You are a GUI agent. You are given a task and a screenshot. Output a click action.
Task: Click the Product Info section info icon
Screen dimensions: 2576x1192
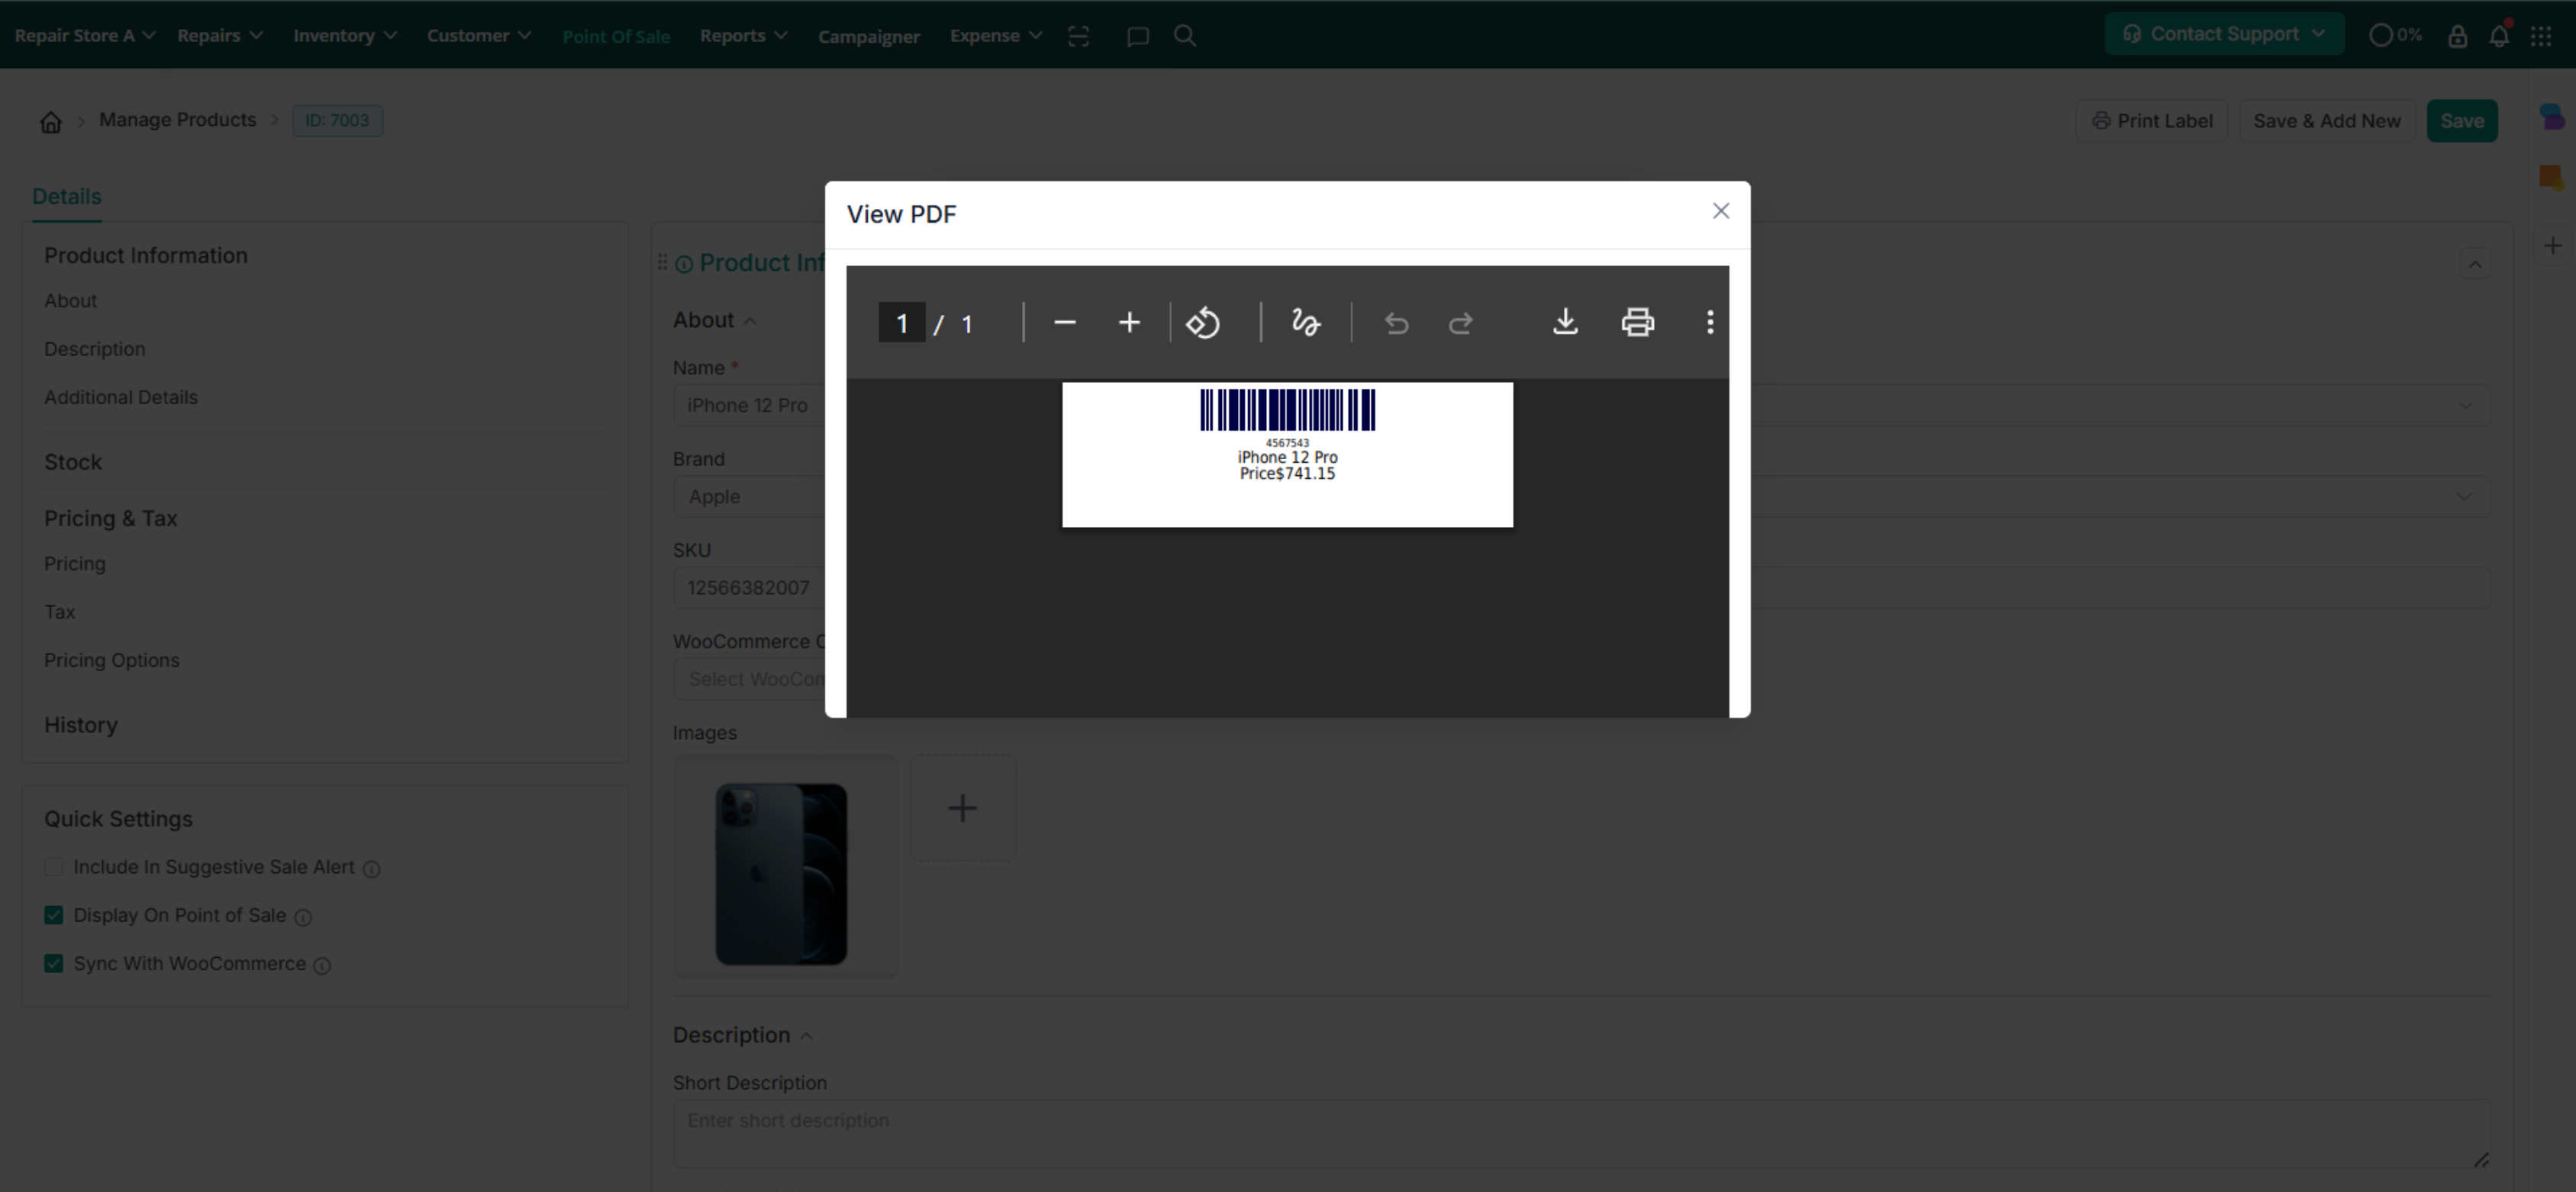point(684,264)
